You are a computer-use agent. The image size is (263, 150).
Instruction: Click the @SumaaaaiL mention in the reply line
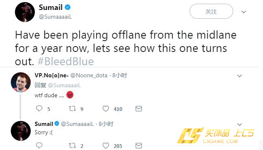point(64,85)
